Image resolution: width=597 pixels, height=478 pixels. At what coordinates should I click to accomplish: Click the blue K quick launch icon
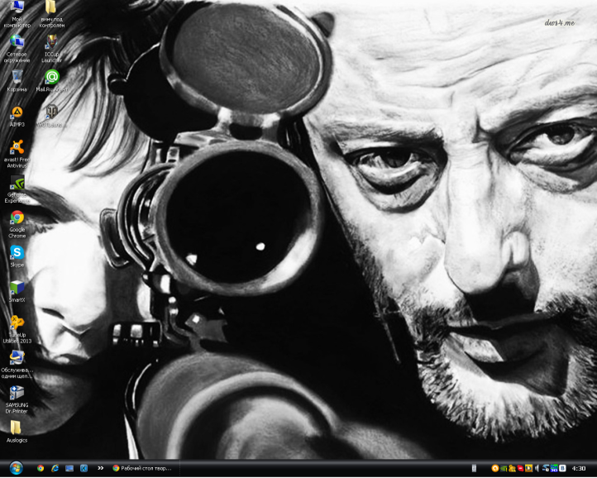(84, 468)
